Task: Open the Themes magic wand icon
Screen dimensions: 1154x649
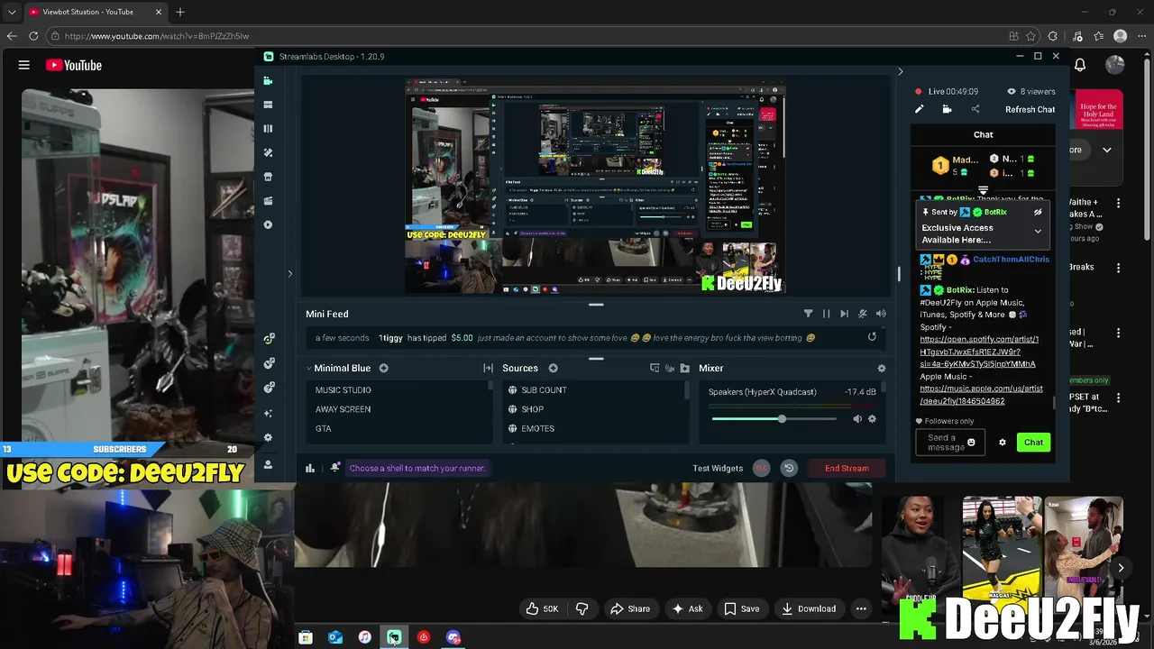Action: tap(268, 152)
